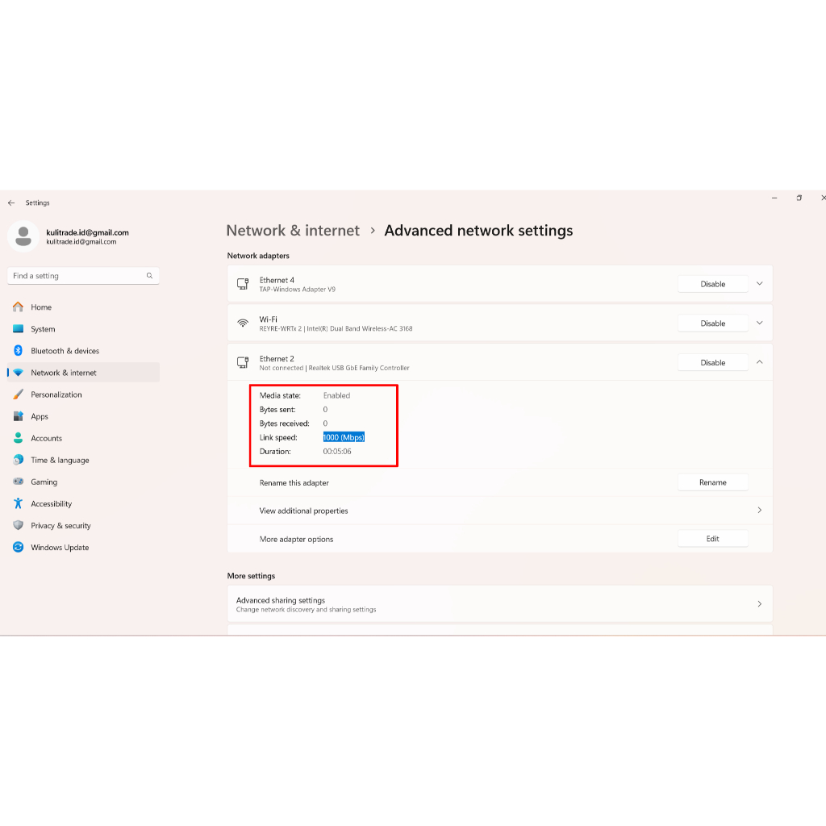Click the Windows Update sync icon
826x826 pixels.
18,548
